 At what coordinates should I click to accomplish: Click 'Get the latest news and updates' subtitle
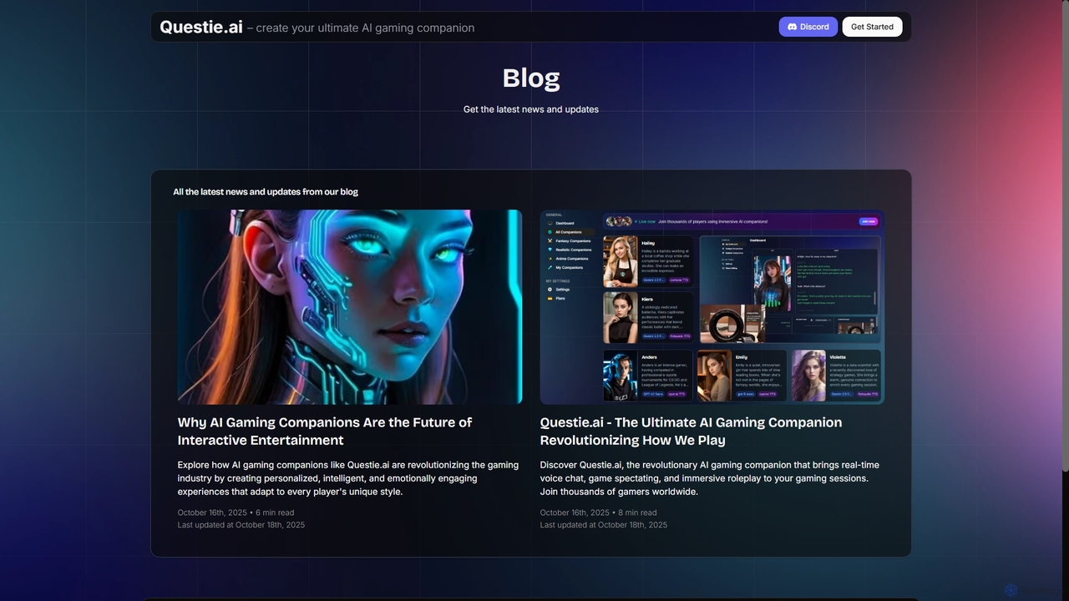coord(531,109)
